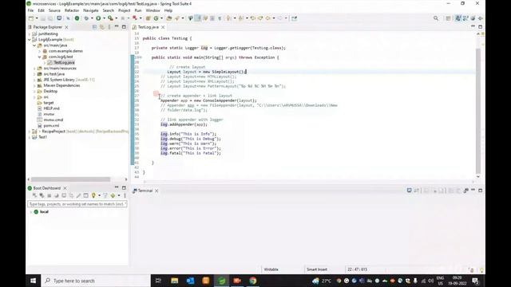
Task: Collapse the com.log4j.test package
Action: (40, 57)
